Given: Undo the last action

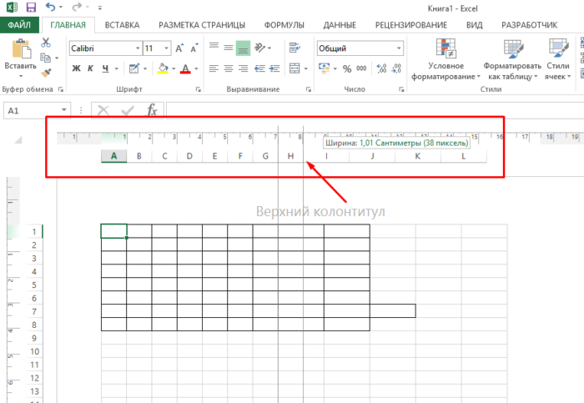Looking at the screenshot, I should 50,7.
